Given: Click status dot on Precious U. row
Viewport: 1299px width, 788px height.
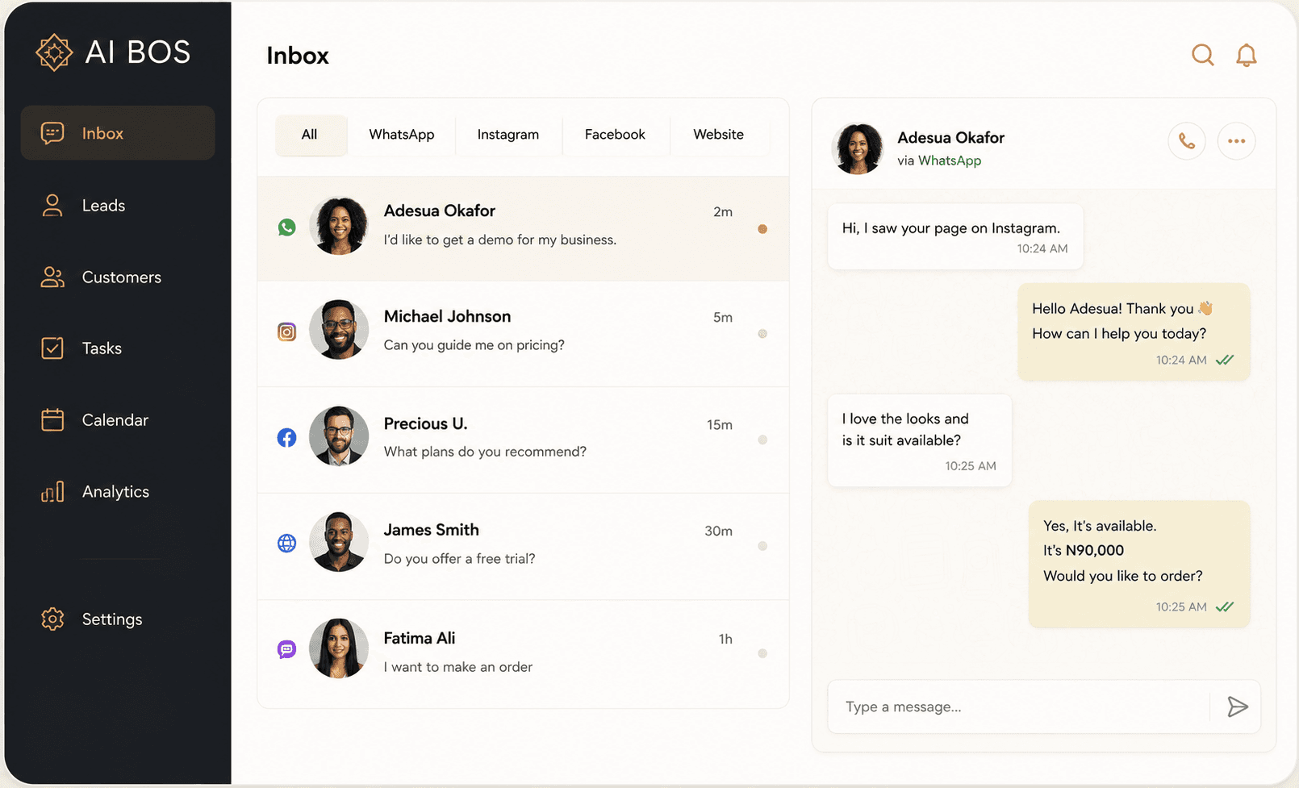Looking at the screenshot, I should (x=762, y=440).
